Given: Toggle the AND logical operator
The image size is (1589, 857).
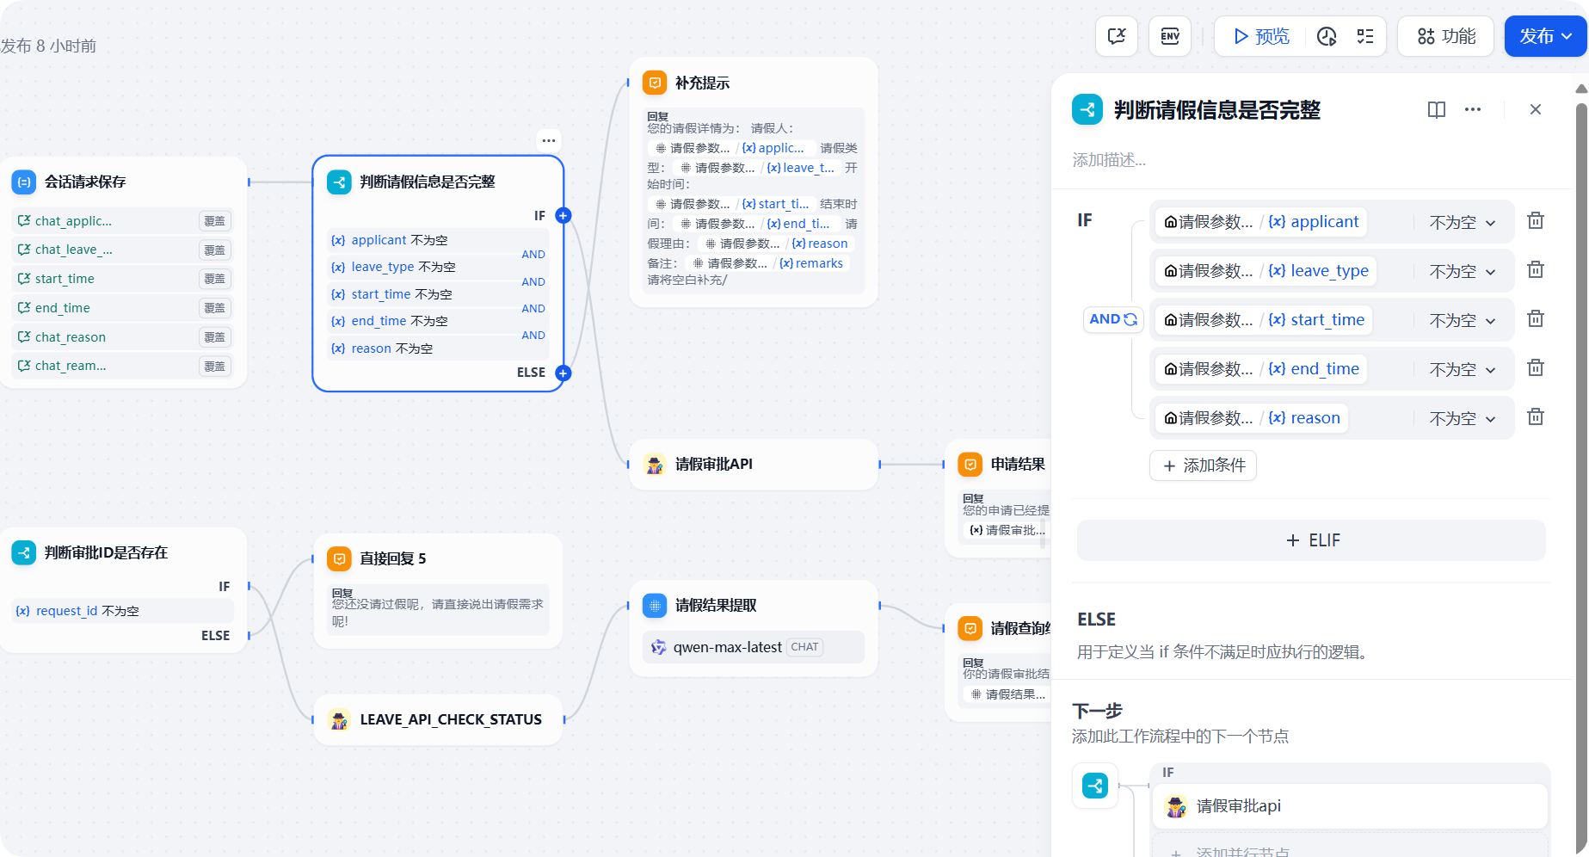Looking at the screenshot, I should (x=1113, y=319).
